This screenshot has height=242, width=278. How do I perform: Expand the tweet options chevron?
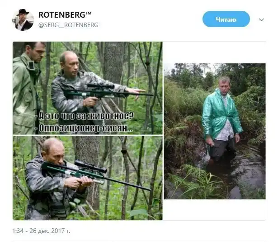pyautogui.click(x=261, y=20)
